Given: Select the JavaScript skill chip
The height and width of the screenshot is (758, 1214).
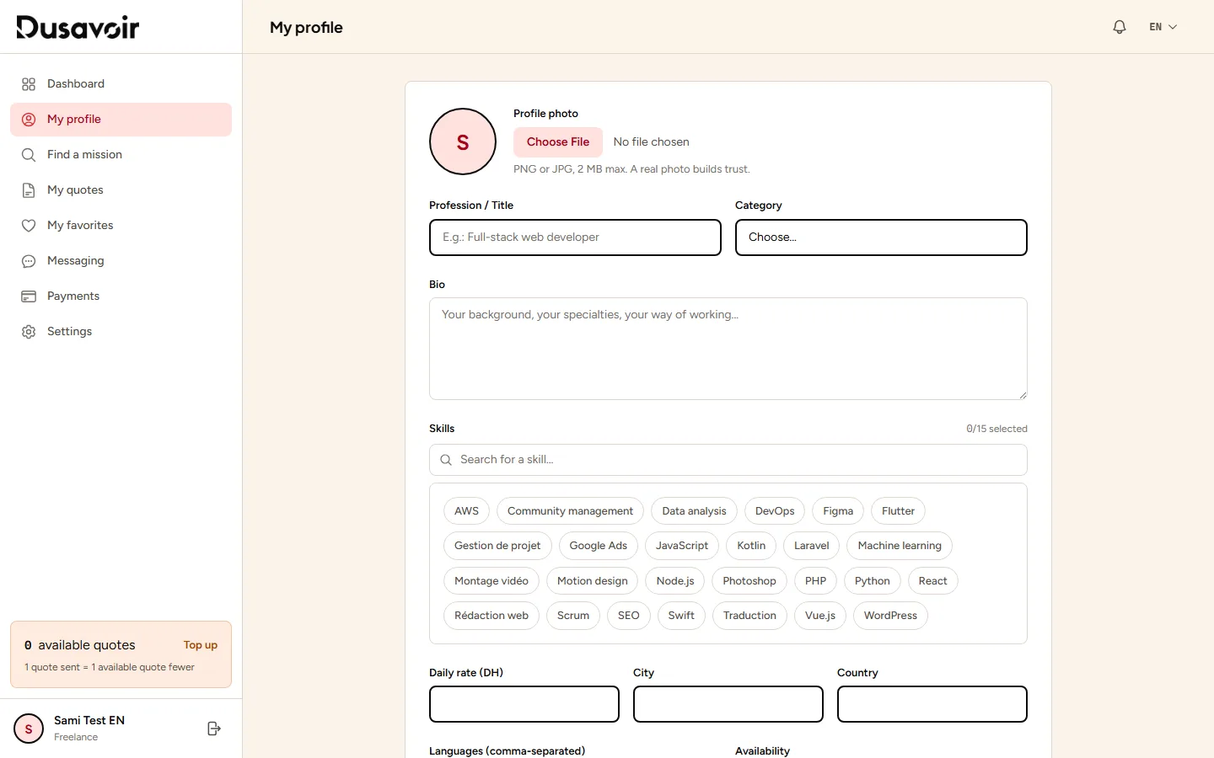Looking at the screenshot, I should coord(682,546).
